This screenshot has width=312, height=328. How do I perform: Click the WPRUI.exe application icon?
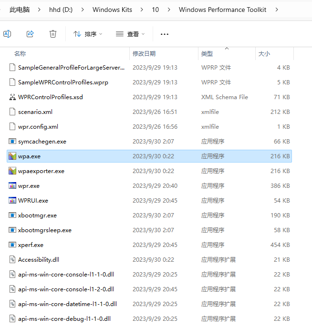12,200
